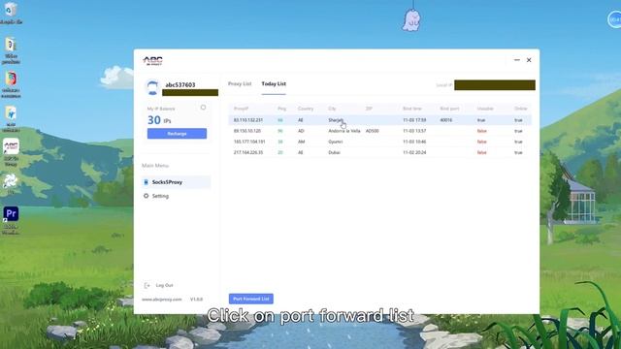Click the username abc537603
Image resolution: width=621 pixels, height=349 pixels.
pos(180,84)
